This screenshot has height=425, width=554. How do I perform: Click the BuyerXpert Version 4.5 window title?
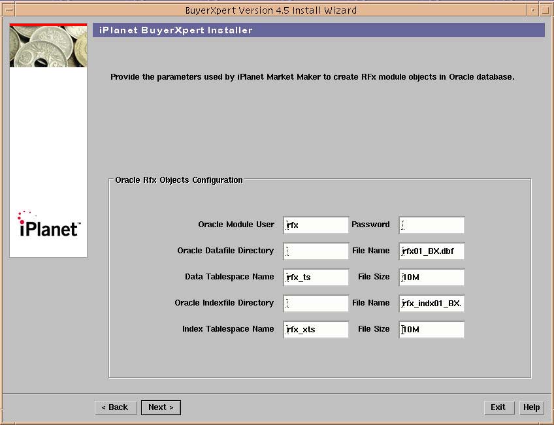pyautogui.click(x=271, y=10)
